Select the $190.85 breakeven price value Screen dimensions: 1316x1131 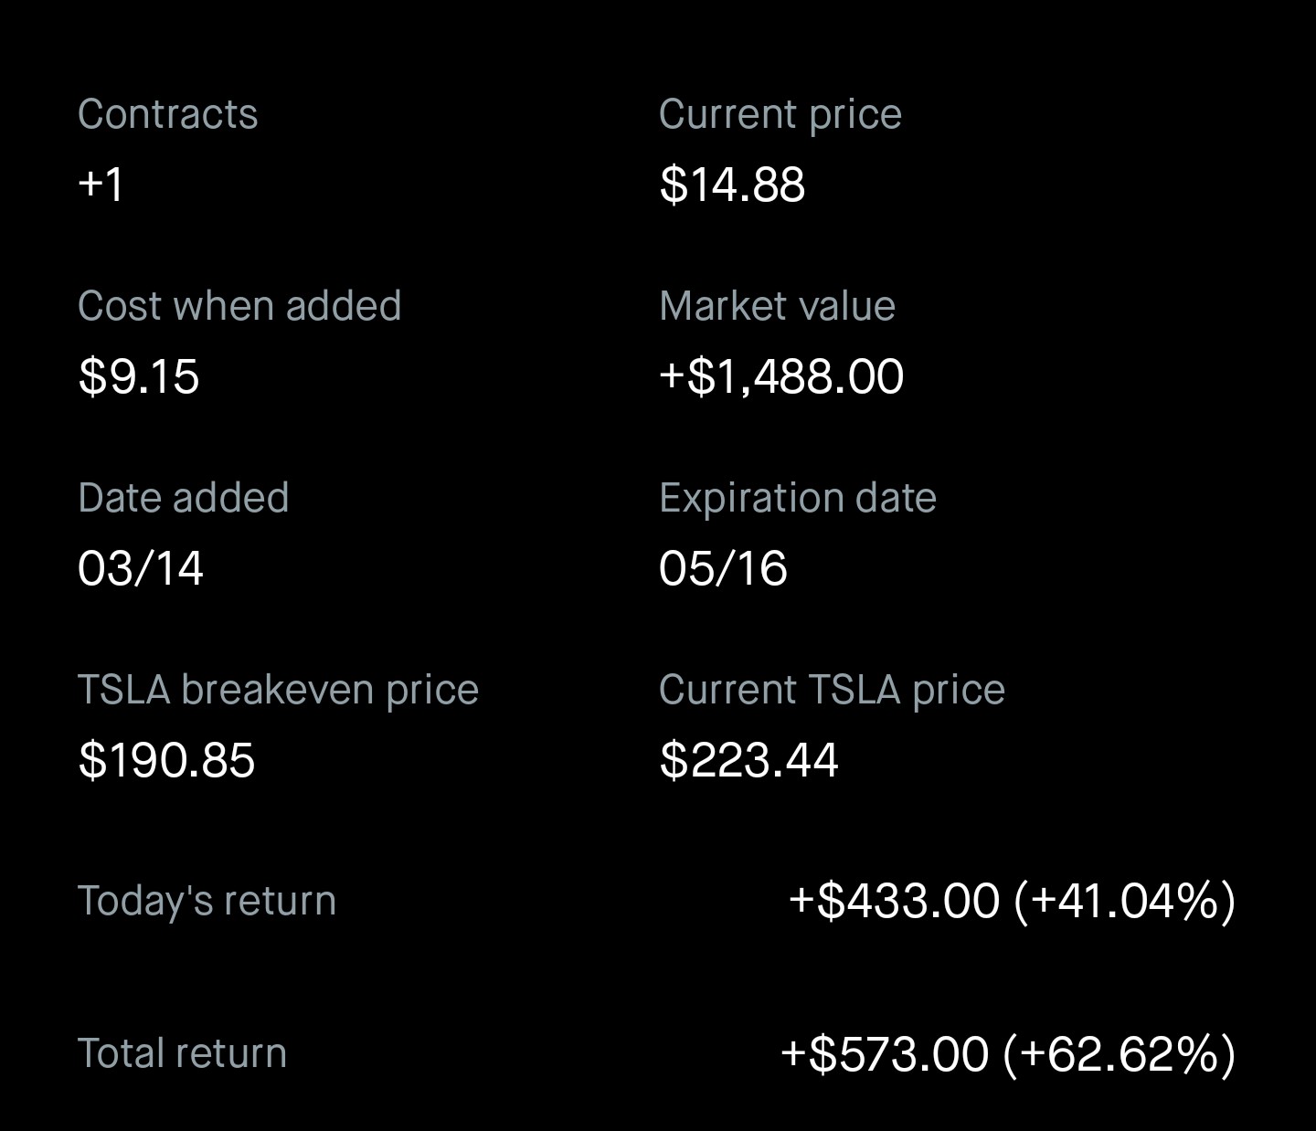click(166, 759)
